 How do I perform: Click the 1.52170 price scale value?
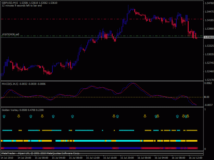point(209,80)
